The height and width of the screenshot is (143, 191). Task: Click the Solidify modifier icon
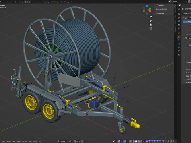(x=186, y=38)
